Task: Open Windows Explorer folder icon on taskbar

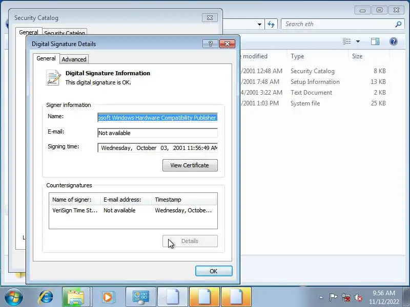Action: point(76,297)
